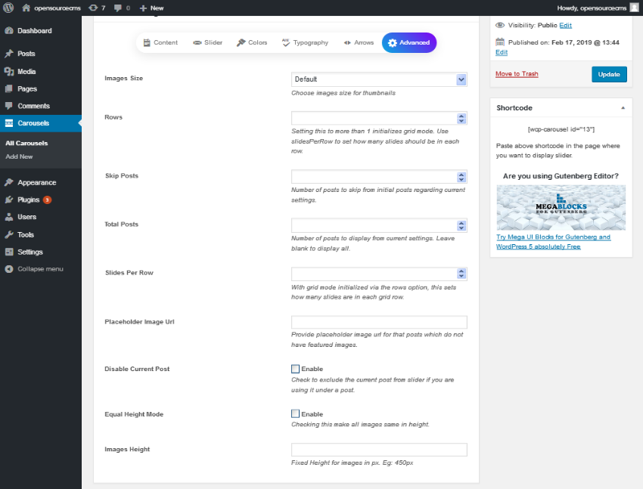Image resolution: width=643 pixels, height=489 pixels.
Task: Focus the Placeholder Image Url field
Action: tap(379, 322)
